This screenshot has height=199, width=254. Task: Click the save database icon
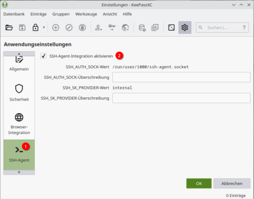tap(22, 28)
